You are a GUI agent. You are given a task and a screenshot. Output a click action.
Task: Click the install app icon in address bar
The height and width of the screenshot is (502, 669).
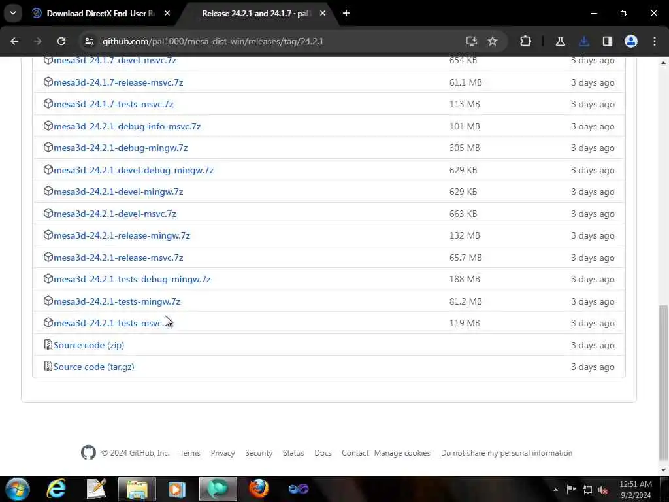(472, 41)
